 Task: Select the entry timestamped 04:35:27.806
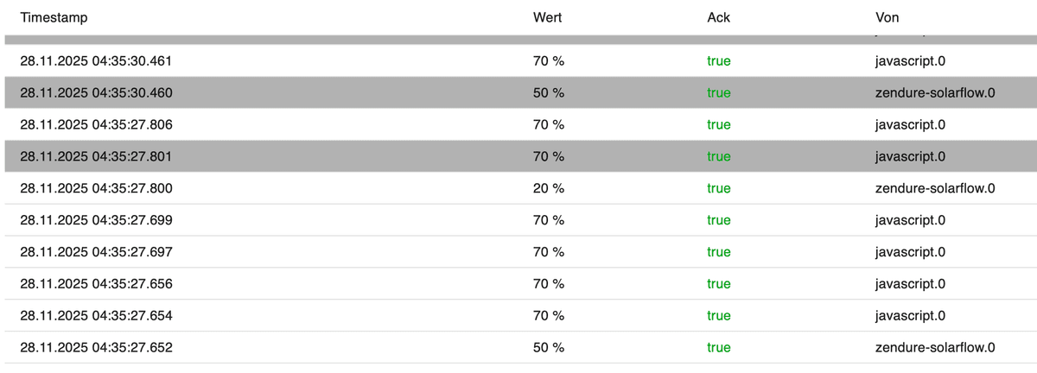(96, 124)
